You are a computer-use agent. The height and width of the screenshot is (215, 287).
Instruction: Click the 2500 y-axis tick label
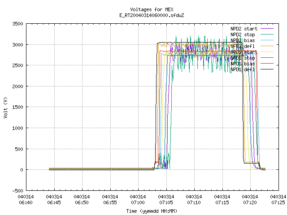[17, 66]
